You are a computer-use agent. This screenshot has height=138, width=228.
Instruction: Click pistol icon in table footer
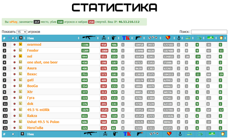click(140, 134)
